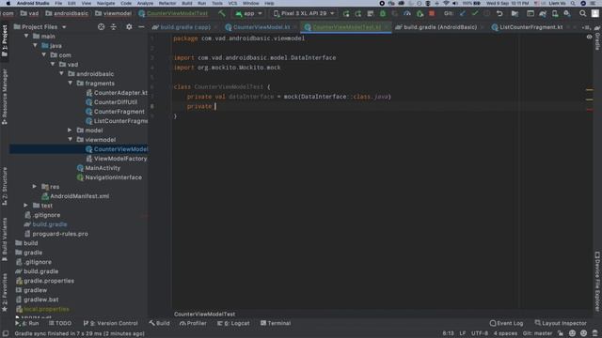Open the Terminal tool window

[276, 323]
